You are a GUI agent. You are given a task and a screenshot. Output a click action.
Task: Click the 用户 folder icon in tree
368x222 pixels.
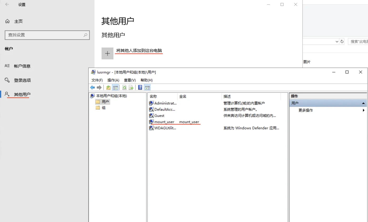[98, 101]
